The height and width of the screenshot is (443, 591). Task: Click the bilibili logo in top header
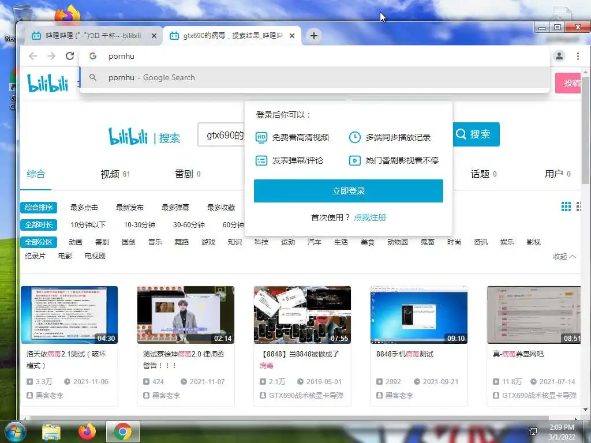pyautogui.click(x=47, y=83)
